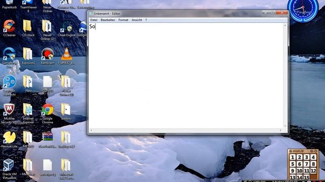Click tile 9 in the number puzzle
The height and width of the screenshot is (182, 325).
click(292, 171)
